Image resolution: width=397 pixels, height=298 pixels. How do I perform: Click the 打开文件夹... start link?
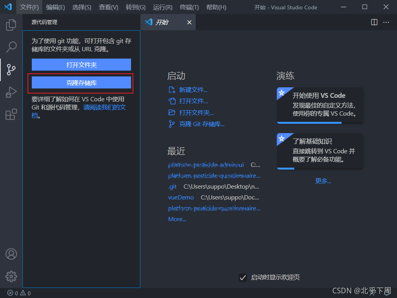(x=197, y=113)
